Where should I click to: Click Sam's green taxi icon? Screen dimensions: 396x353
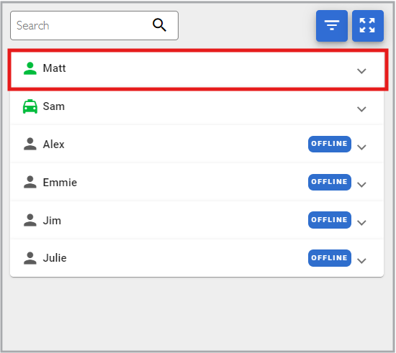pos(30,106)
